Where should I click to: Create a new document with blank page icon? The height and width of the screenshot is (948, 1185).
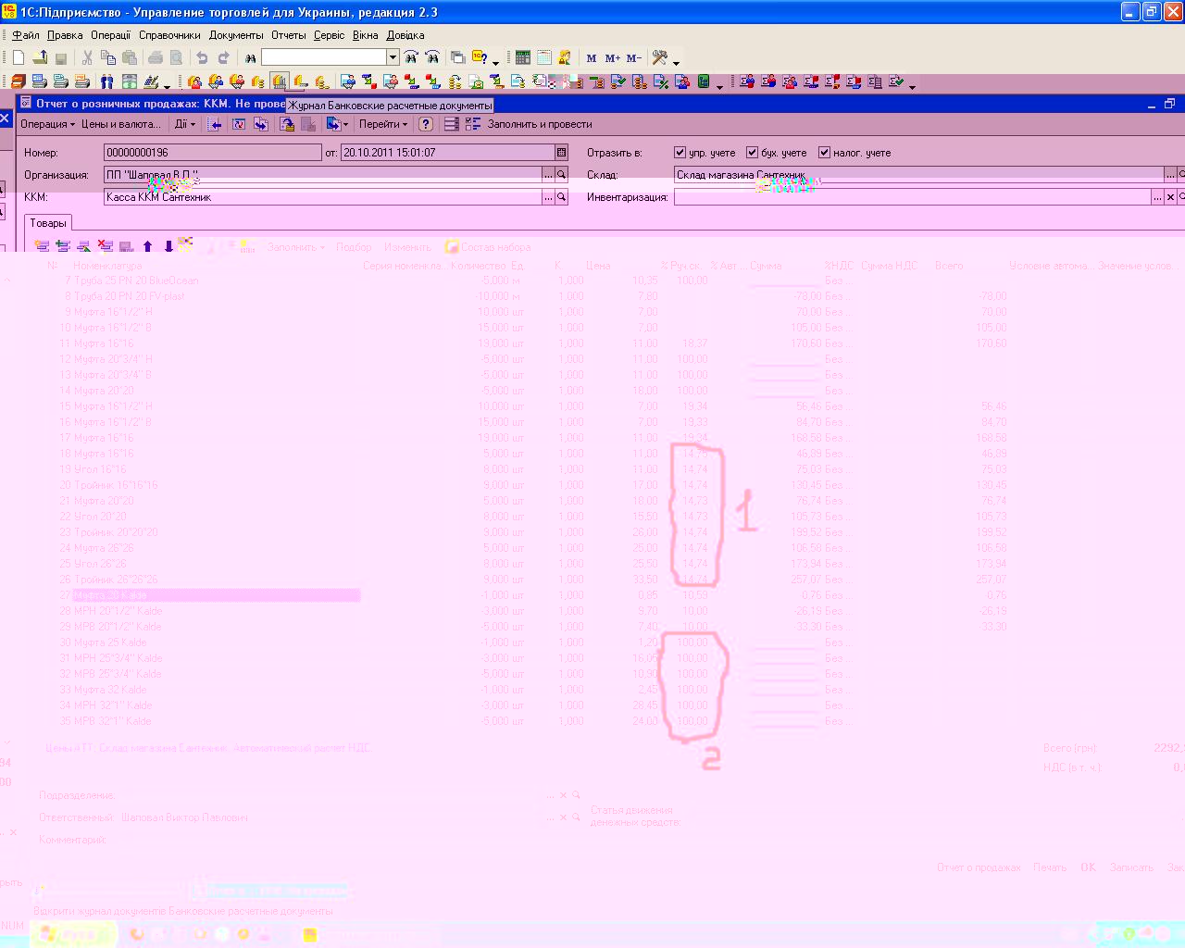click(x=19, y=57)
